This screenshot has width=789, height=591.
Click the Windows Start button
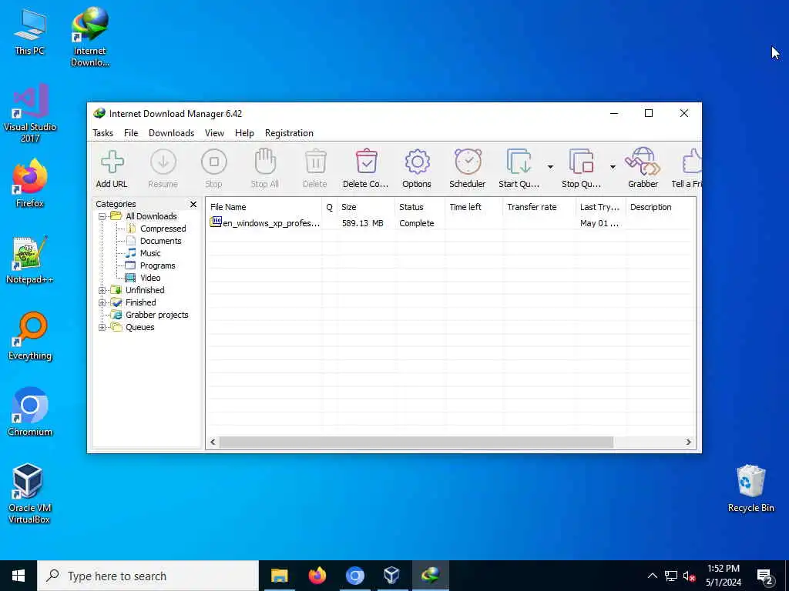tap(18, 576)
